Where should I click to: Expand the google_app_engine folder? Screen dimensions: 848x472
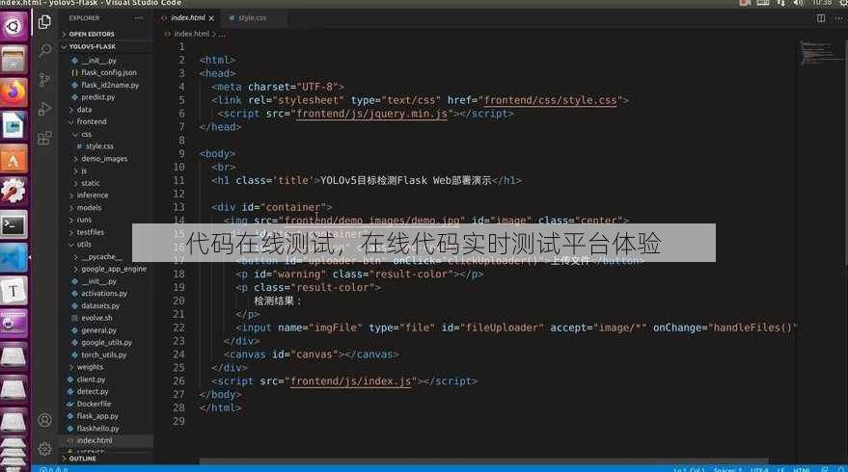coord(114,269)
